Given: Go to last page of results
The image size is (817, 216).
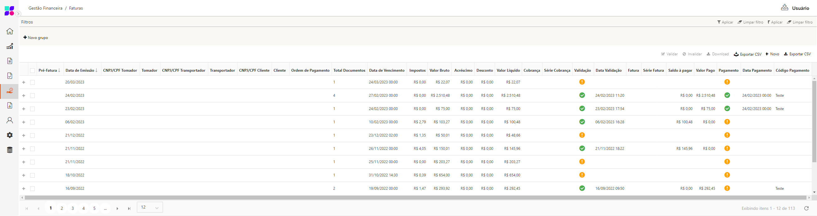Looking at the screenshot, I should point(129,208).
